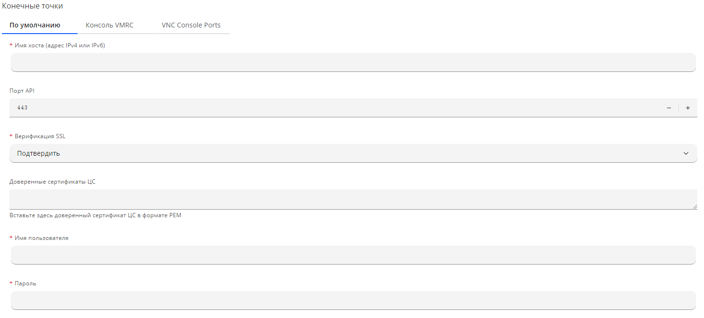Grab the CA certificates textarea resize handle
The width and height of the screenshot is (704, 318).
(695, 207)
